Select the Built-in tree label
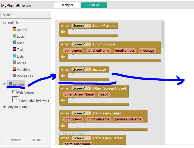 (x=13, y=23)
